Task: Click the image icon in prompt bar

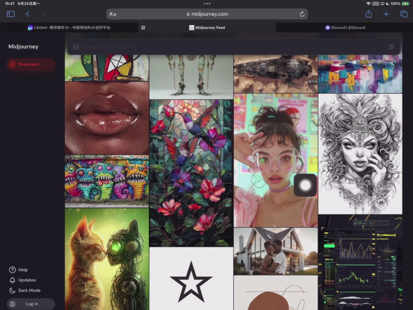Action: coord(76,47)
